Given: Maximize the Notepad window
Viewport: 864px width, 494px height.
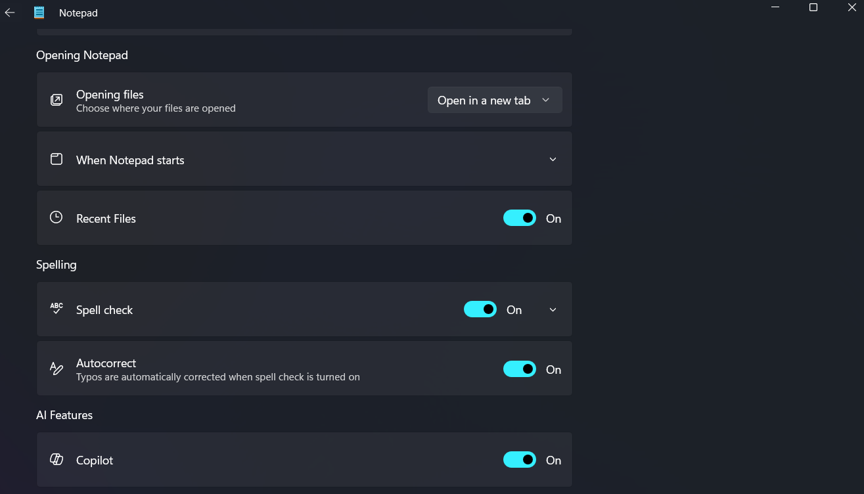Looking at the screenshot, I should click(x=813, y=7).
